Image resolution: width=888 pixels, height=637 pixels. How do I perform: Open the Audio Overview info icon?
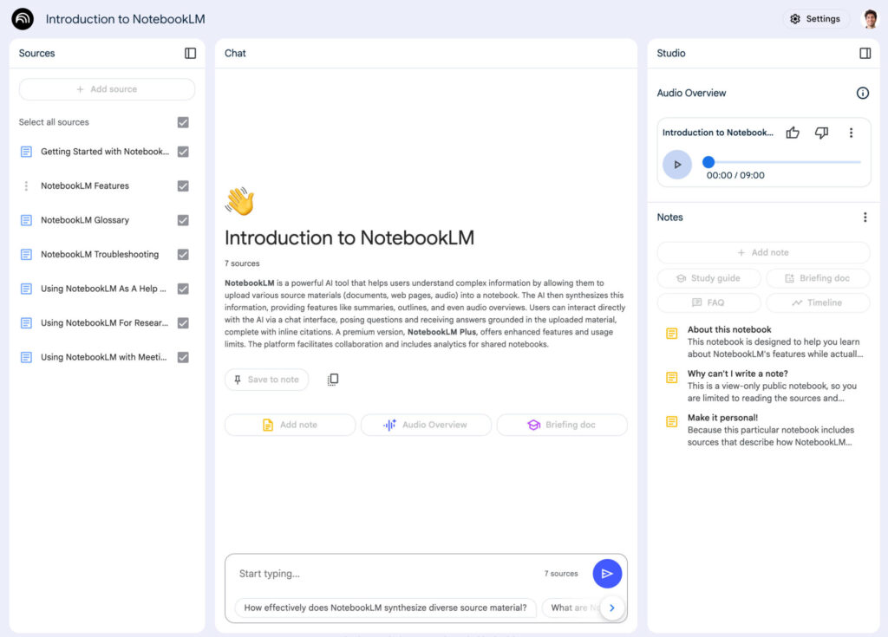[x=863, y=93]
